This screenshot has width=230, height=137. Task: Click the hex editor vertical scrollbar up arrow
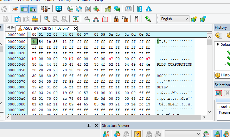click(210, 37)
